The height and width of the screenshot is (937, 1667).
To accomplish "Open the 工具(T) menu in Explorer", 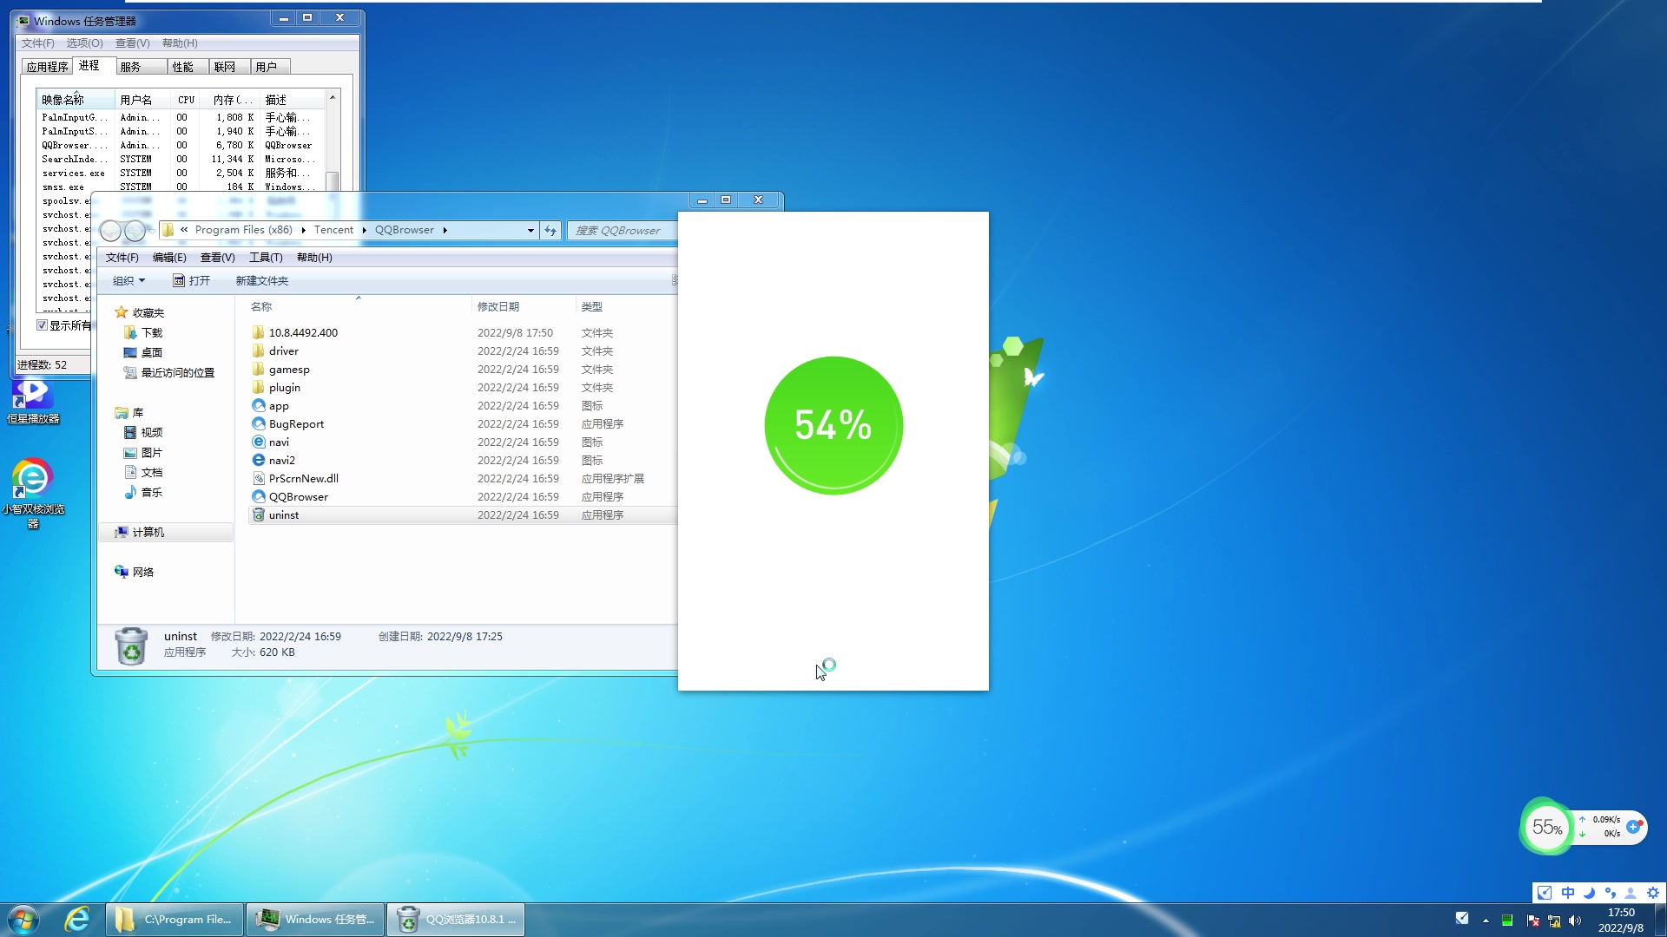I will (266, 257).
